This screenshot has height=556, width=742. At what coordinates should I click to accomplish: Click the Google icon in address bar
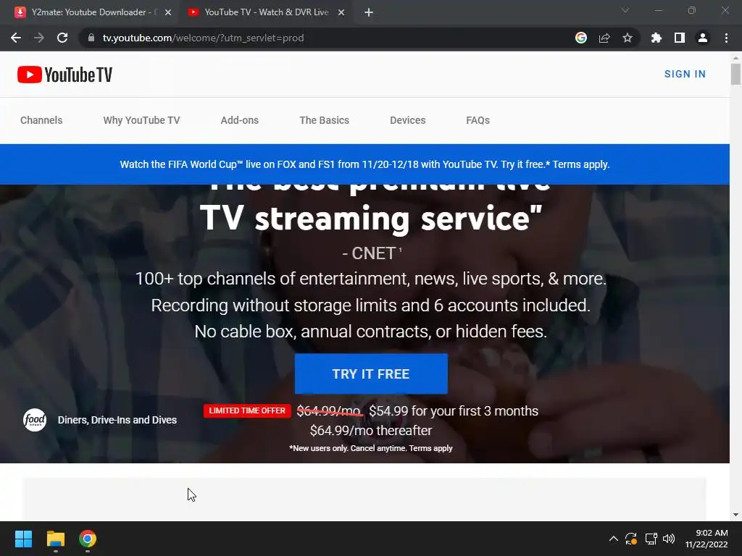(581, 38)
